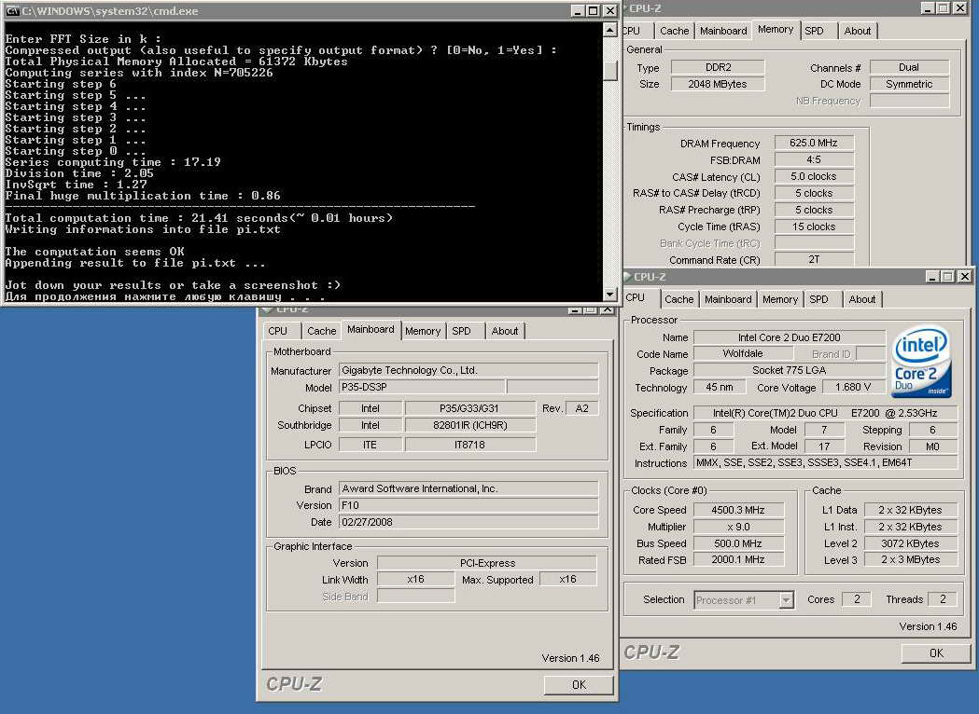Click the memory Size value 2048 MBytes
This screenshot has width=979, height=714.
pyautogui.click(x=718, y=84)
